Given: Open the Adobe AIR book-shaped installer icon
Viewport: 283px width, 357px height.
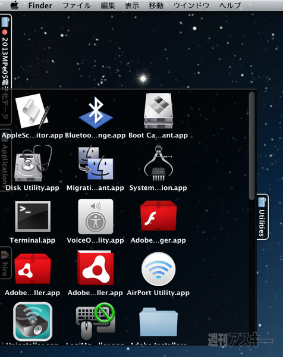Looking at the screenshot, I should click(96, 268).
